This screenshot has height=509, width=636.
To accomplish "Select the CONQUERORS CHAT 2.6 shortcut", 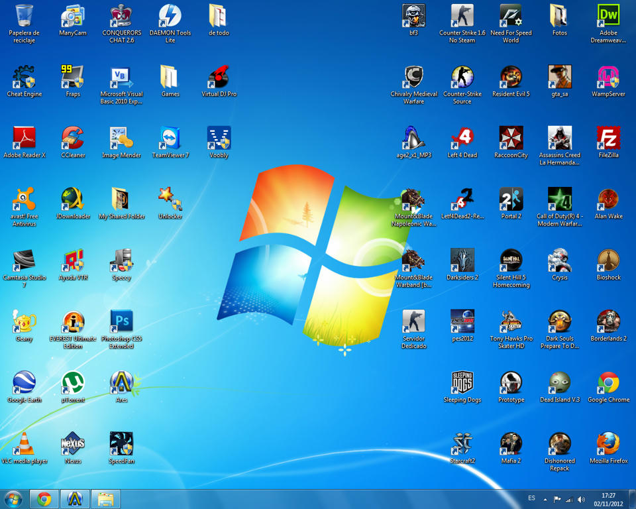I will pos(121,16).
